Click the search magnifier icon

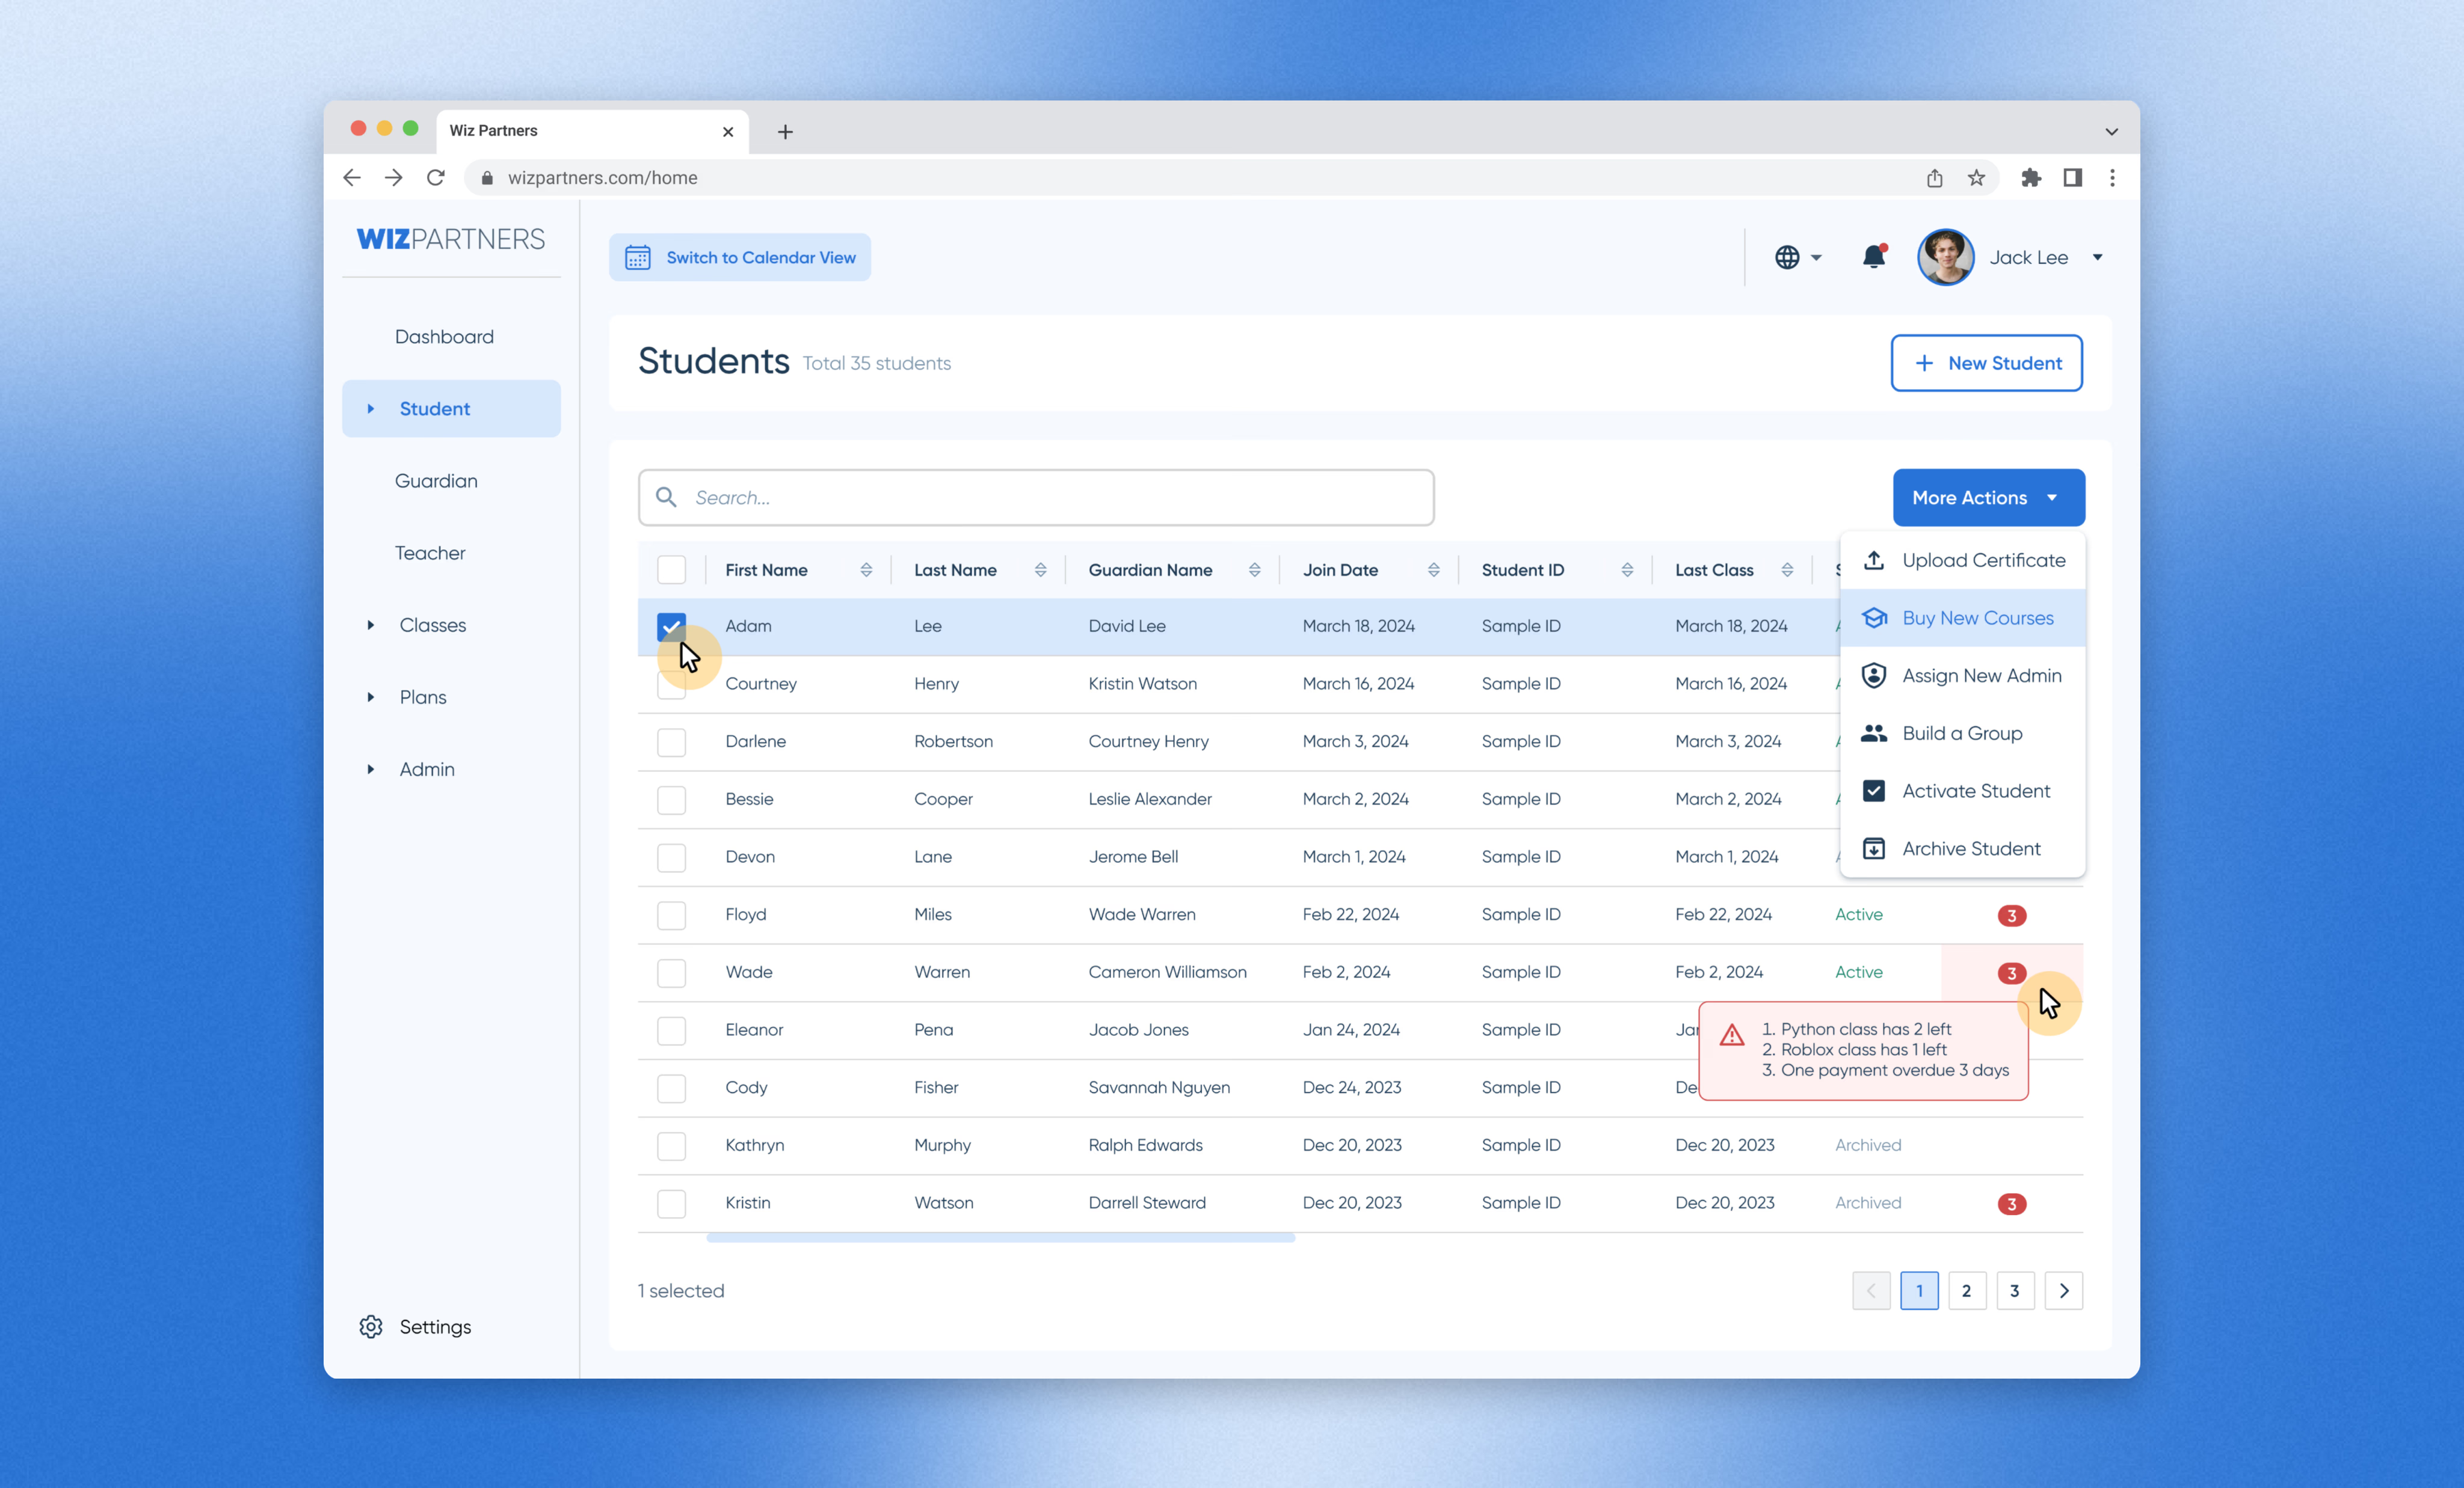[x=665, y=497]
